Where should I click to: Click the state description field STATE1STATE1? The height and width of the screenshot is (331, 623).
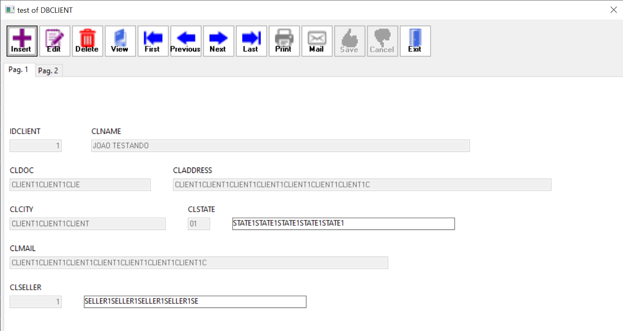343,224
